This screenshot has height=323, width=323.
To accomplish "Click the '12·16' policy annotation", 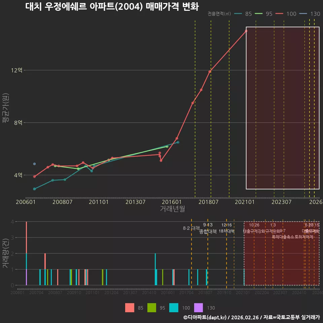I will pos(226,225).
